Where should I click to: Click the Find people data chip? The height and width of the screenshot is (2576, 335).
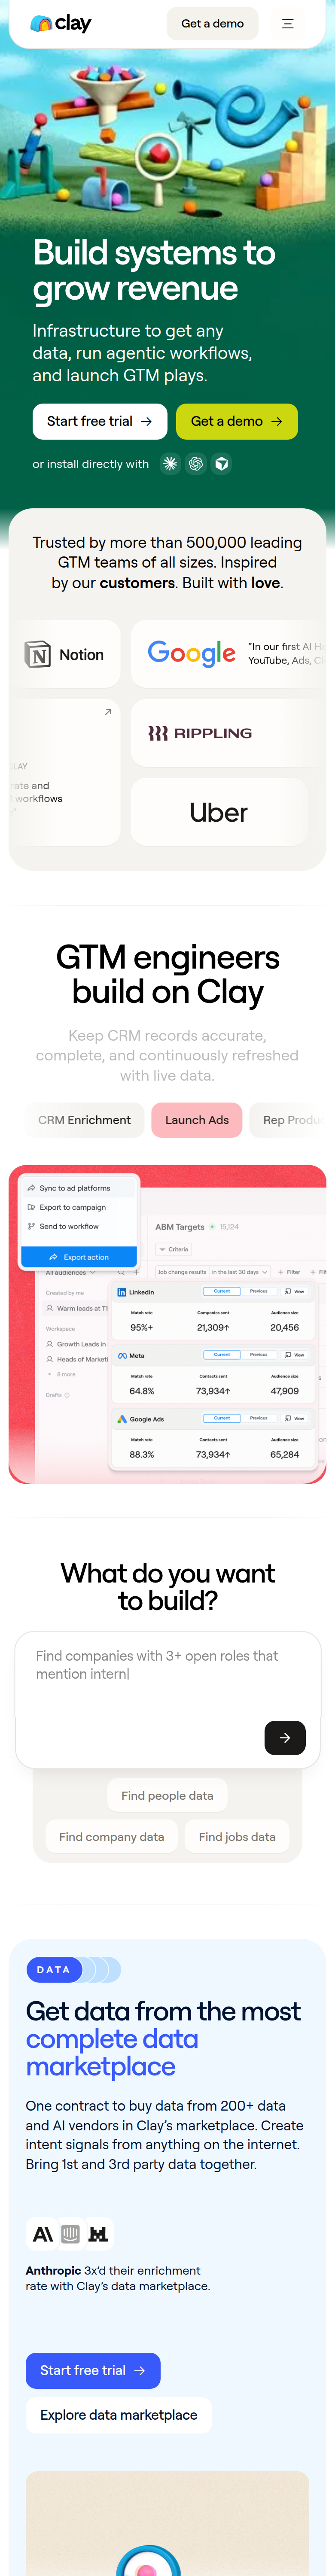coord(167,1796)
